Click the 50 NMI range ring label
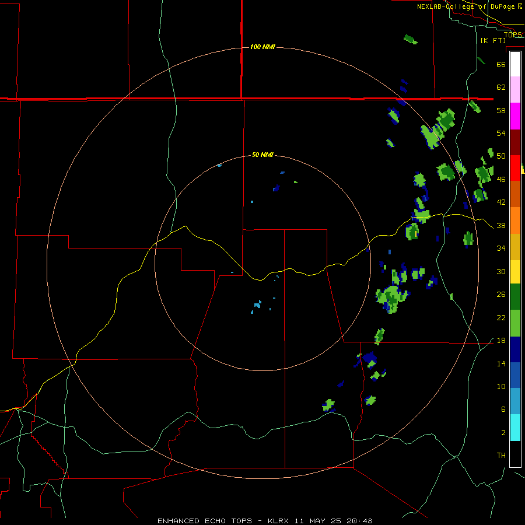Screen dimensions: 525x525 click(262, 155)
